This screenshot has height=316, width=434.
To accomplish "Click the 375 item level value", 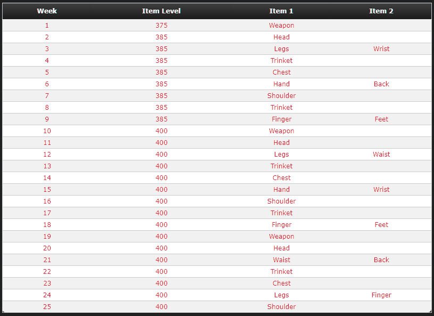I will coord(161,26).
